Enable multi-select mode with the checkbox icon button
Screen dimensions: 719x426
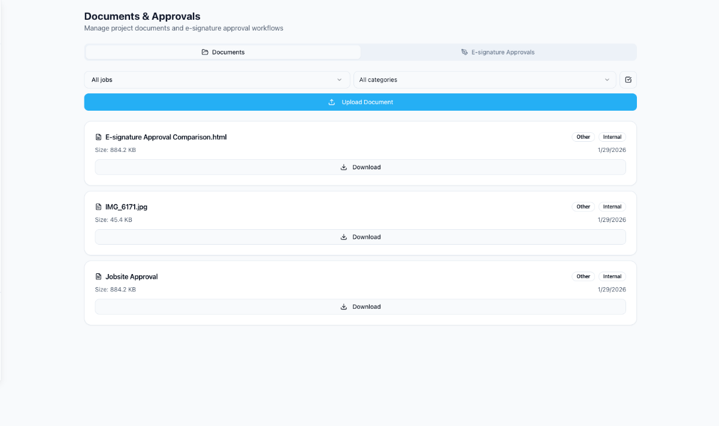pyautogui.click(x=628, y=80)
